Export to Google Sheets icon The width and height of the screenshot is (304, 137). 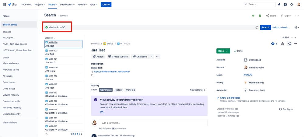(x=260, y=16)
